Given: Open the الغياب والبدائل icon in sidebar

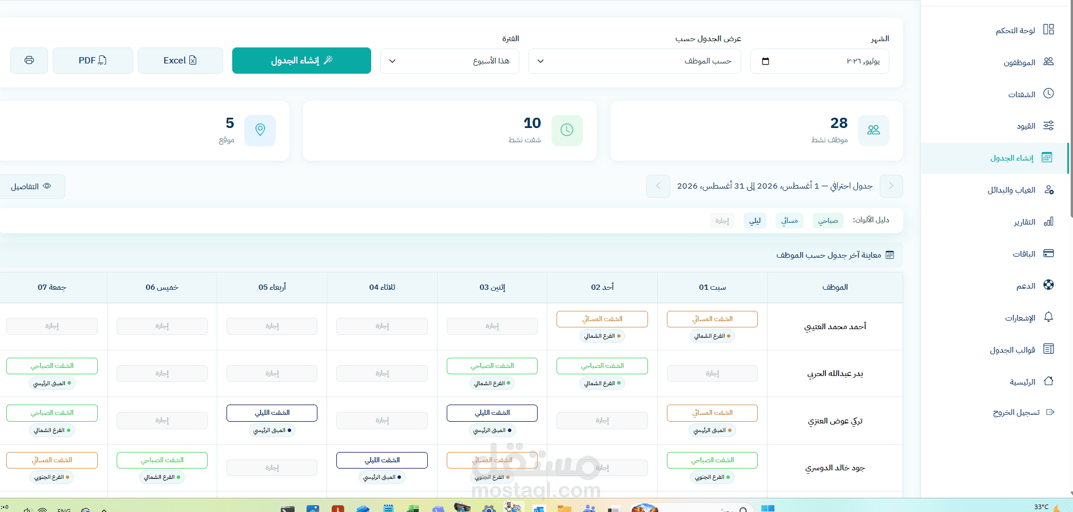Looking at the screenshot, I should 1048,190.
